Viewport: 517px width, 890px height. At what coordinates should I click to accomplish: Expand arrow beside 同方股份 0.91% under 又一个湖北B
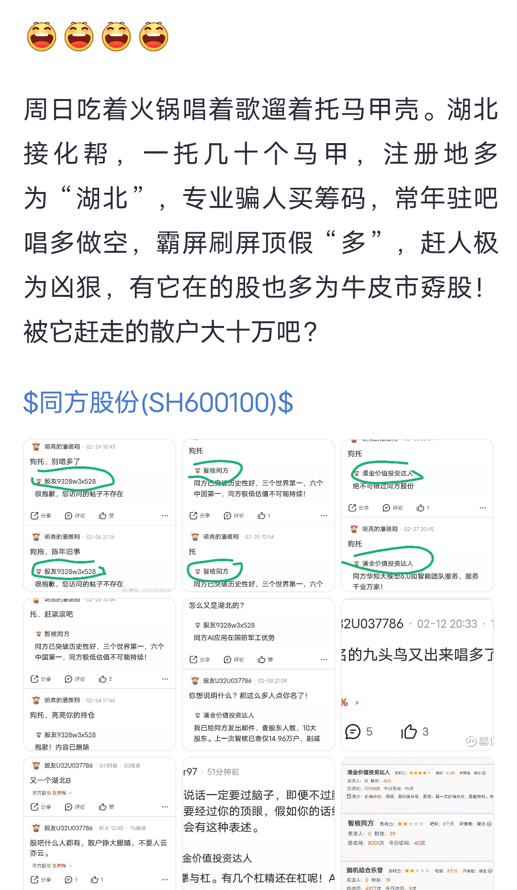[x=71, y=793]
